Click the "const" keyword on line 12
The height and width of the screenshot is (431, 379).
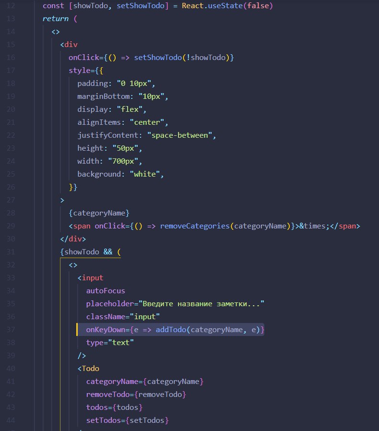pos(53,5)
